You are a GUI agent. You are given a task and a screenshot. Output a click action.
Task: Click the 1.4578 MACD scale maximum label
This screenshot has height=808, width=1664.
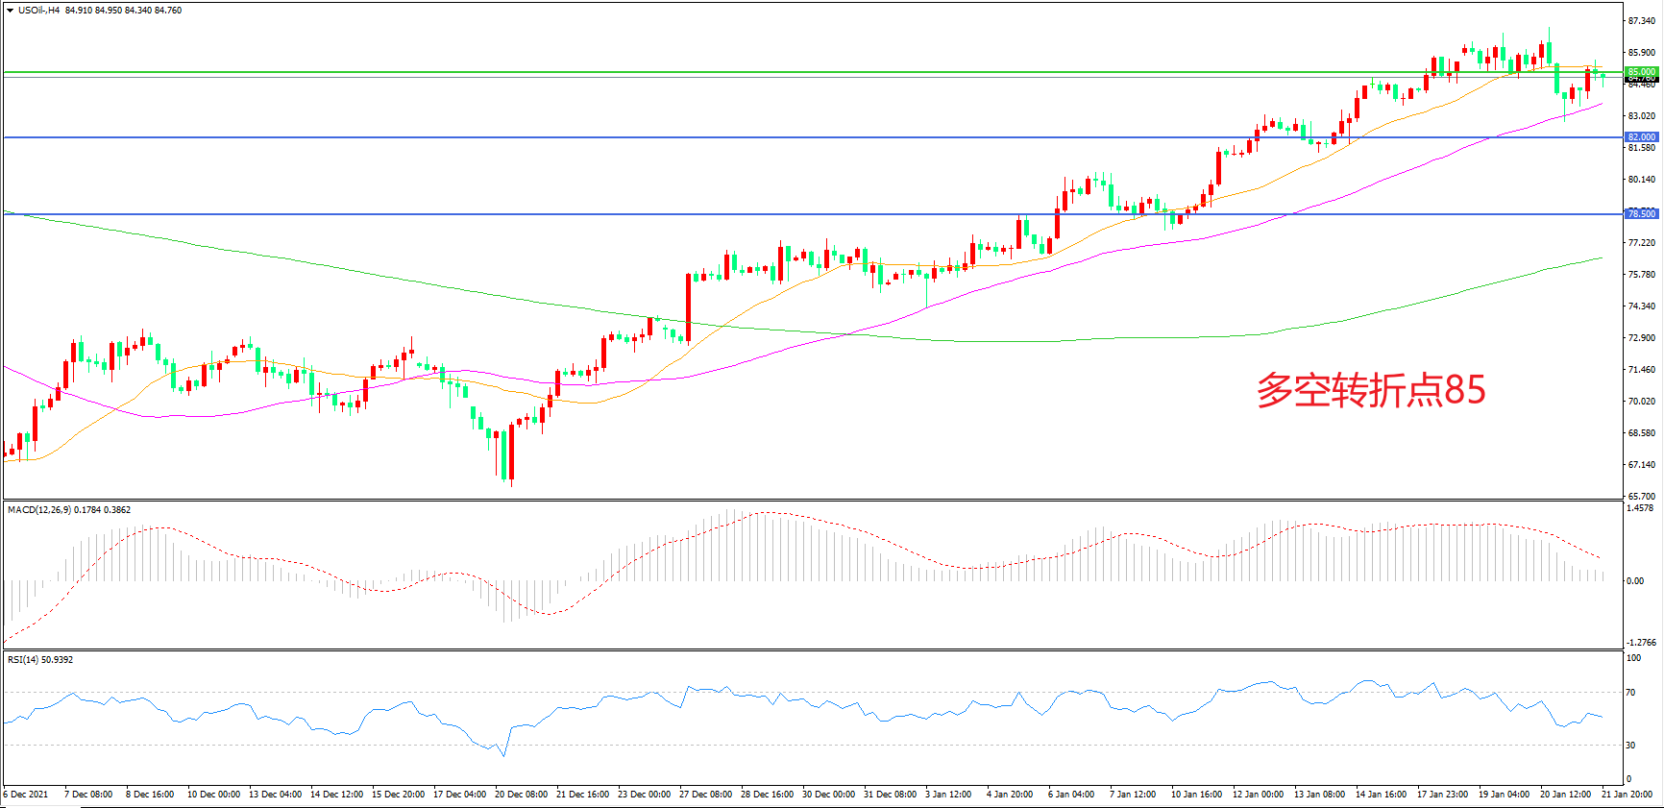[1639, 508]
